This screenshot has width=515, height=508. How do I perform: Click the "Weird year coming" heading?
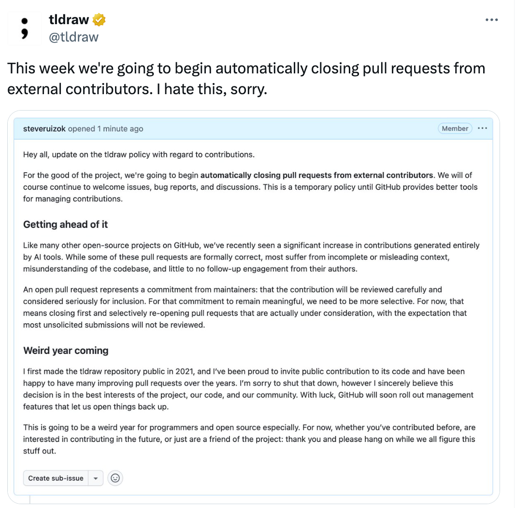click(x=66, y=351)
